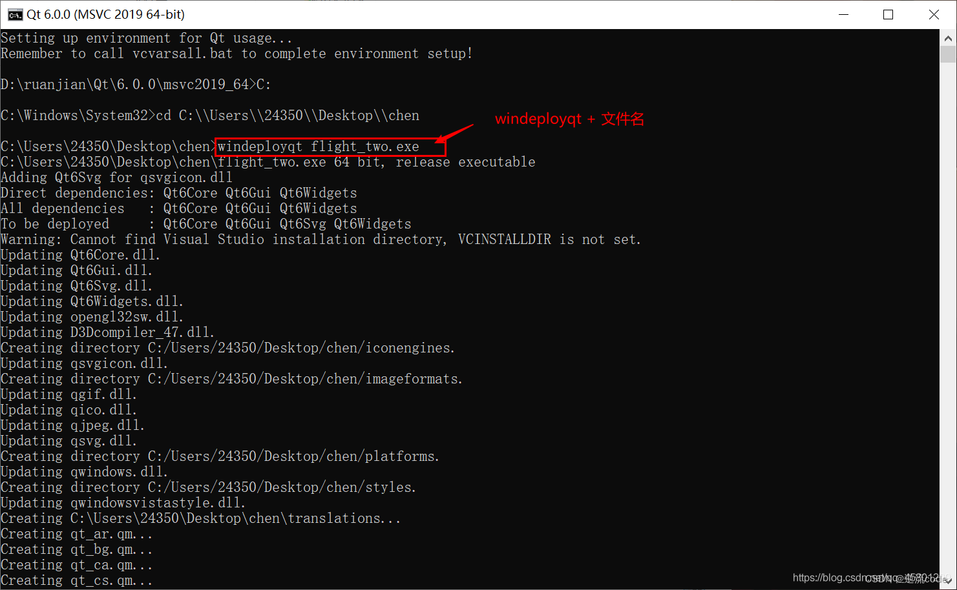Click the VCINSTALLDIR warning line

(x=321, y=239)
